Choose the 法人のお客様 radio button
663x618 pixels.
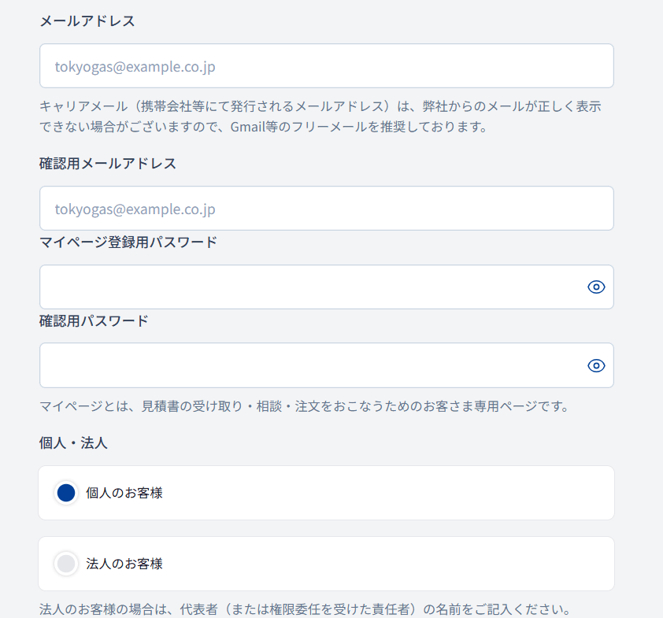tap(66, 564)
